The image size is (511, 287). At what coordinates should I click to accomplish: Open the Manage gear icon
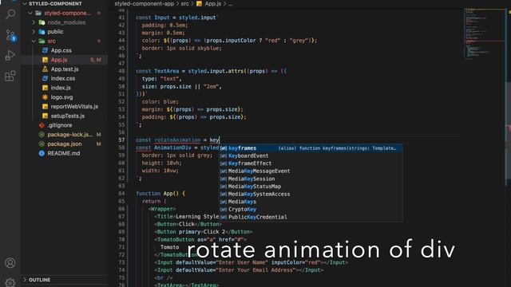(10, 282)
